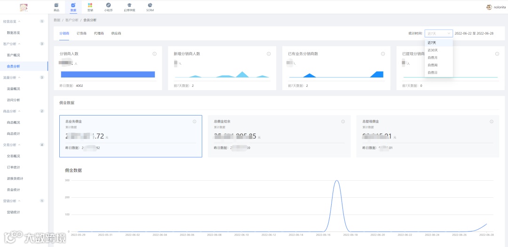Viewport: 508px width, 247px height.
Task: Select the 总业务佣金 commission card
Action: click(131, 136)
